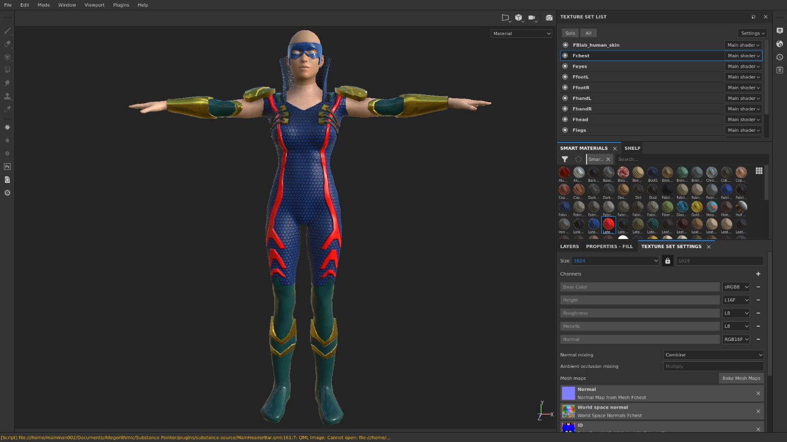
Task: Switch to the Shelf tab
Action: 633,148
